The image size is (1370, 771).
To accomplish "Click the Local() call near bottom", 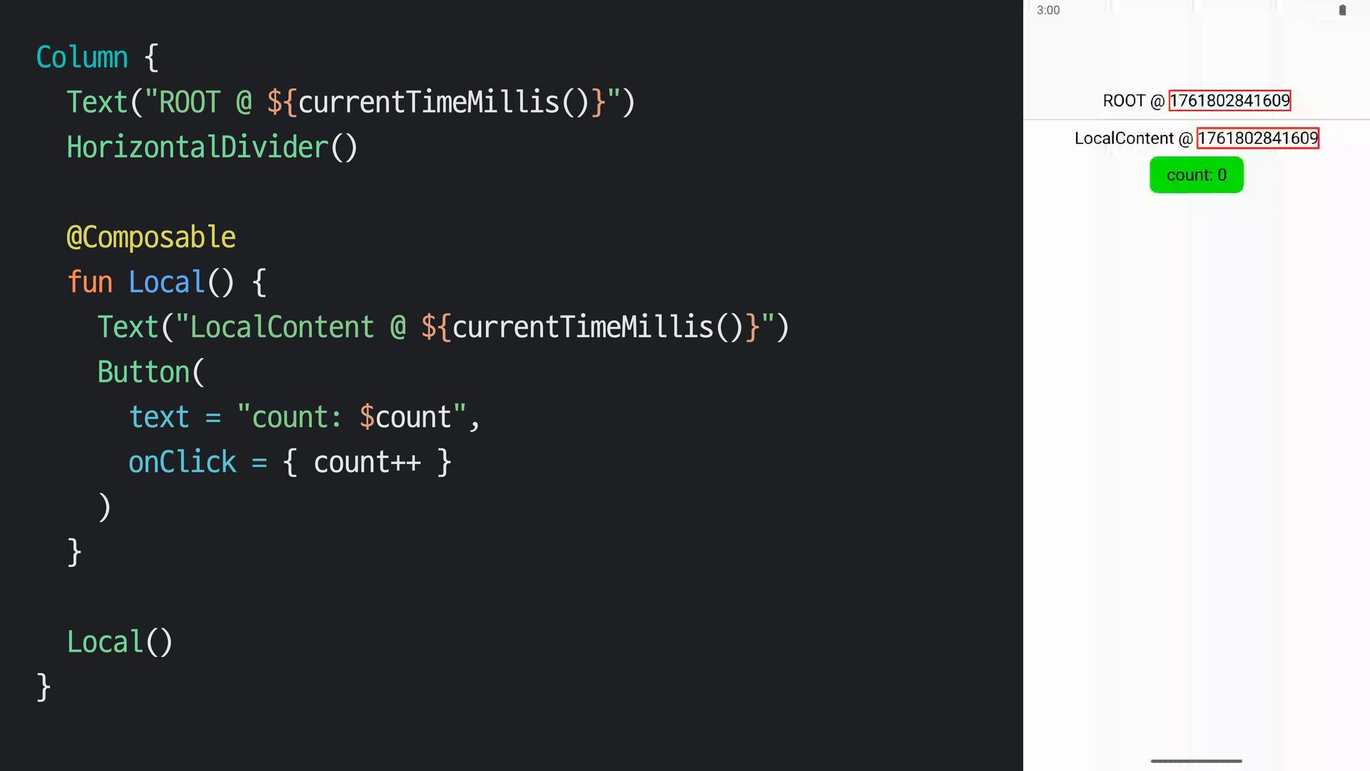I will [120, 642].
